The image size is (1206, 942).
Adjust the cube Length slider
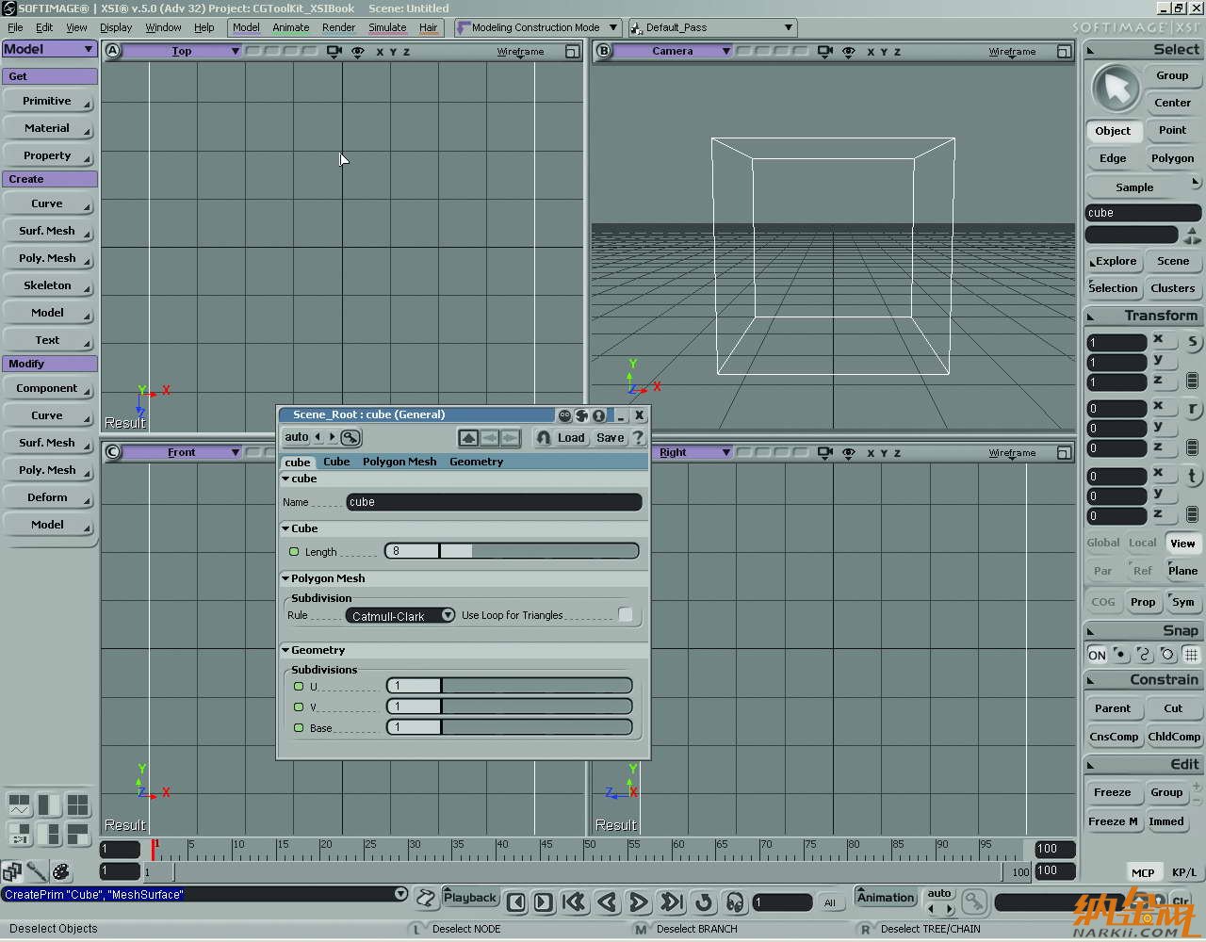(x=512, y=551)
